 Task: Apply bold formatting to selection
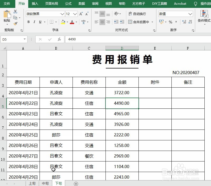pos(28,22)
